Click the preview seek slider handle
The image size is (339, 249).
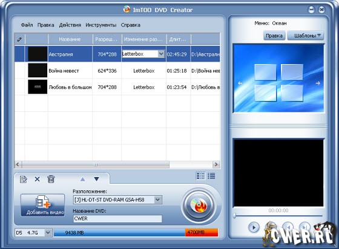pos(234,216)
